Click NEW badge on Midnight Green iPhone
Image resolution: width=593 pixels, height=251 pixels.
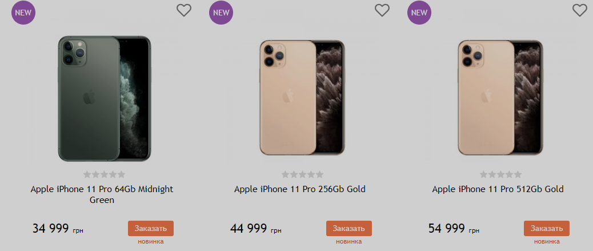pos(23,12)
